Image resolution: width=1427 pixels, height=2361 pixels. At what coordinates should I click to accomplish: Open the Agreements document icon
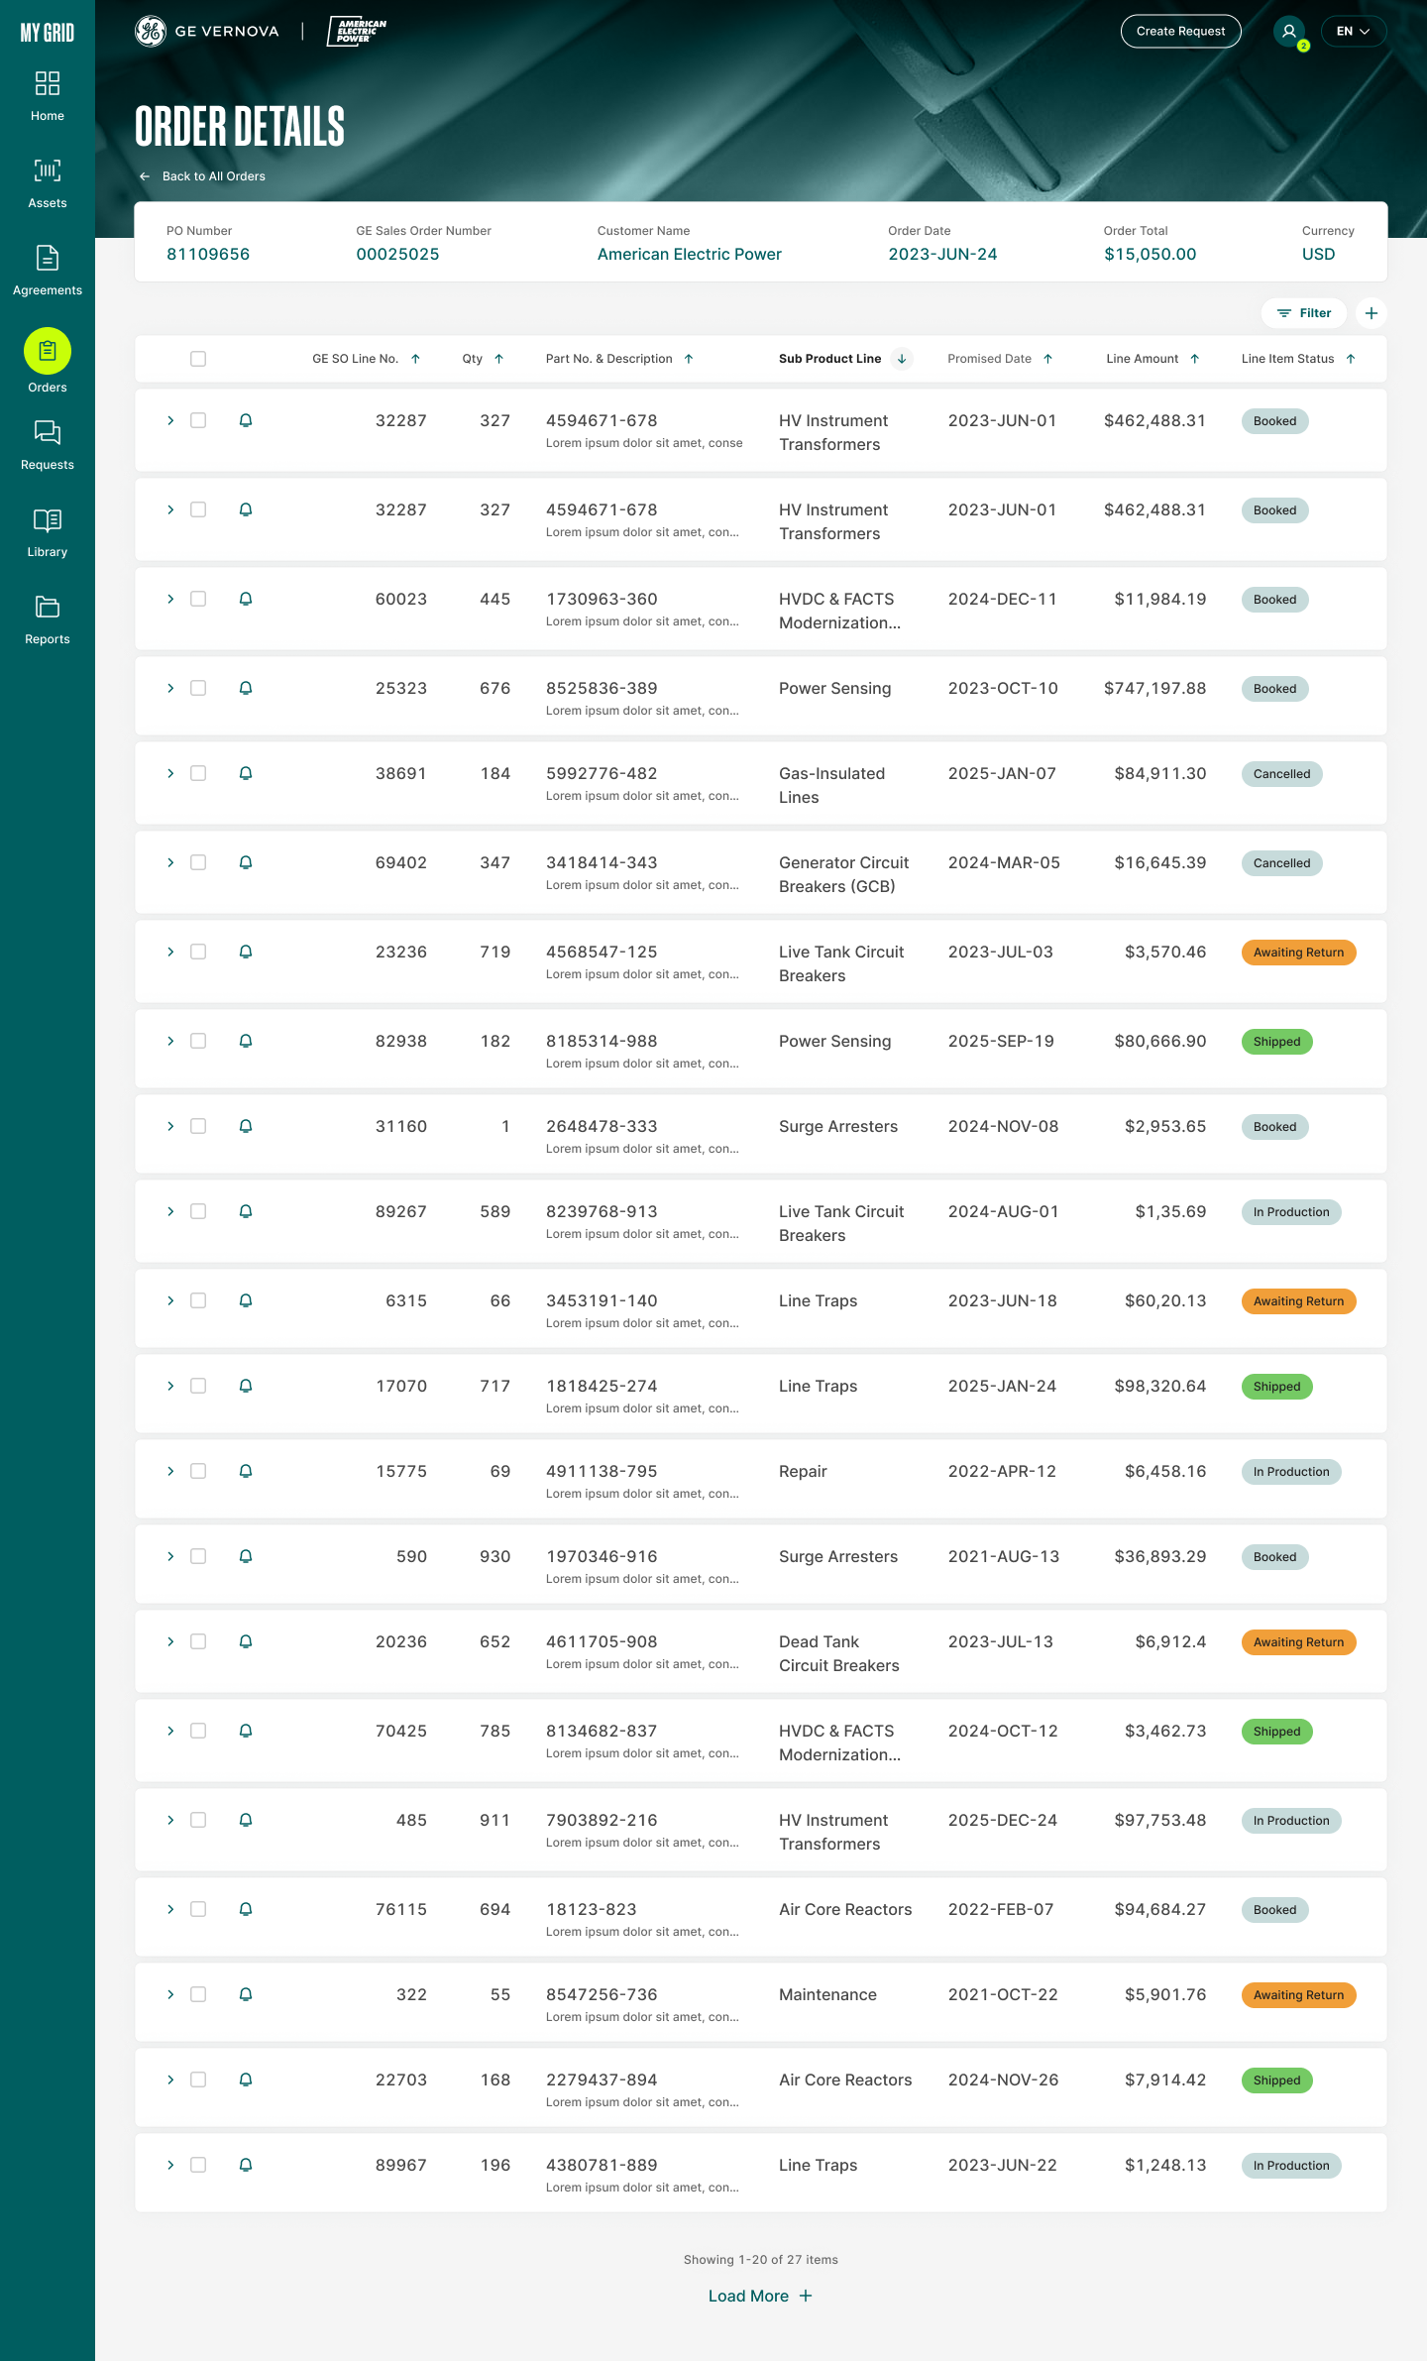click(47, 258)
